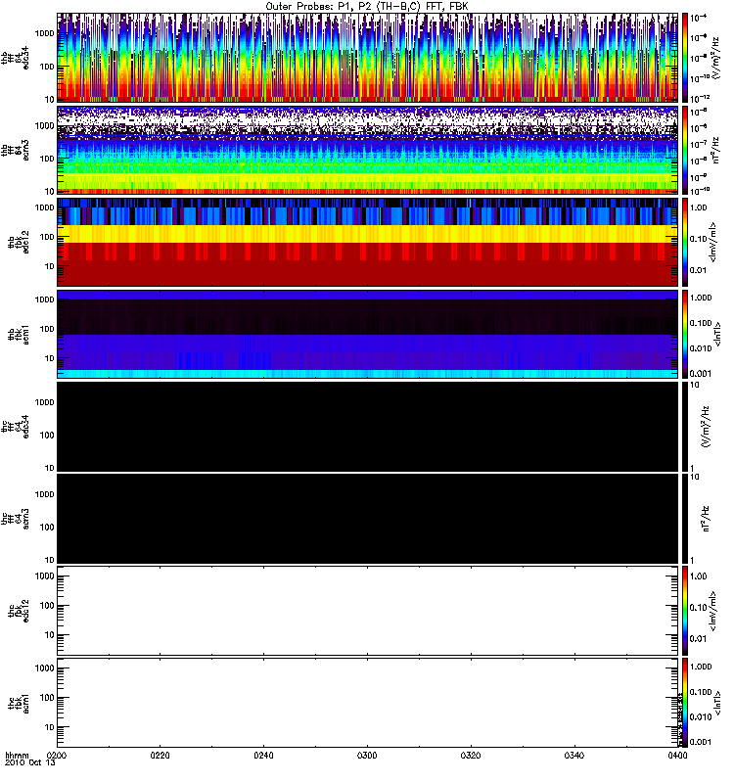Click the 0240 time axis label
This screenshot has width=734, height=783.
pyautogui.click(x=263, y=755)
